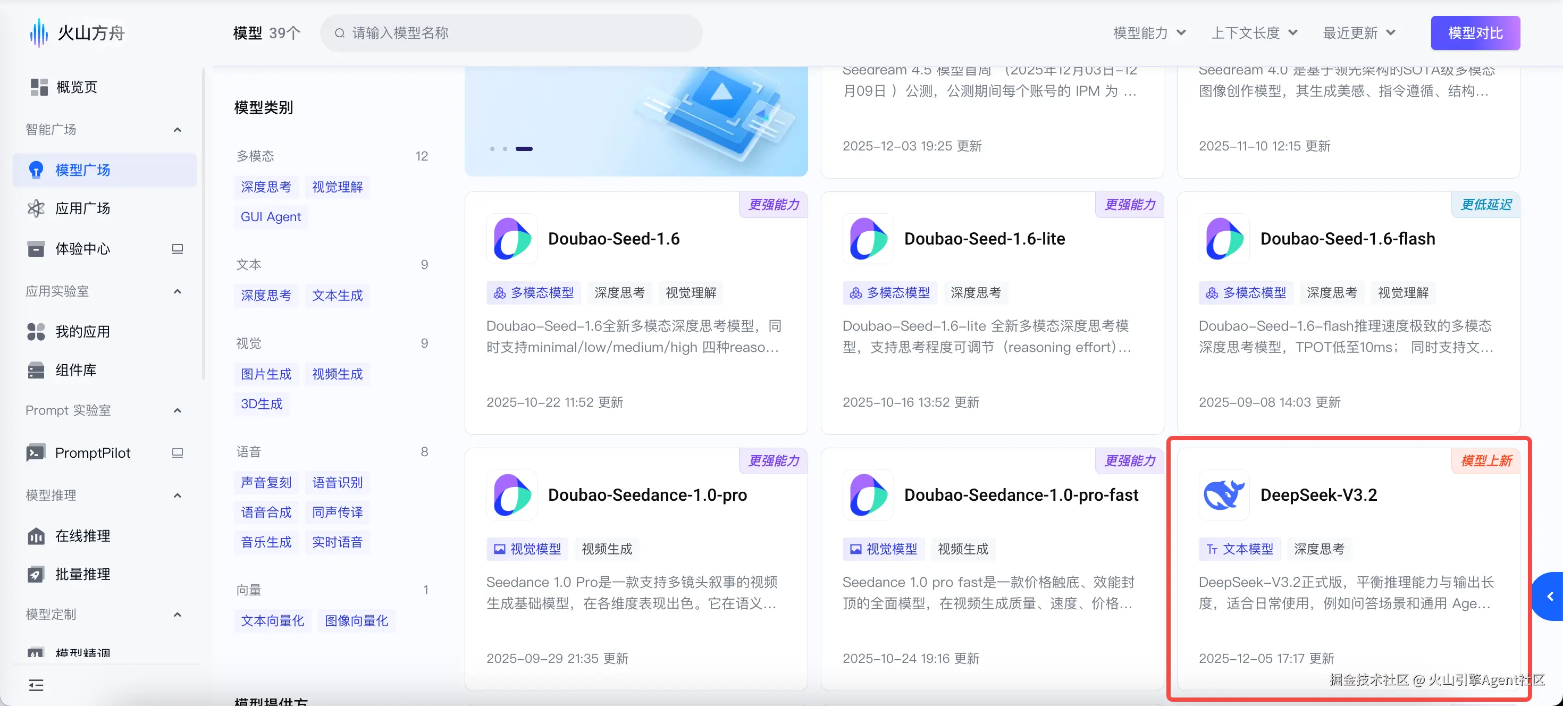
Task: Open 组件库 icon in sidebar
Action: [36, 371]
